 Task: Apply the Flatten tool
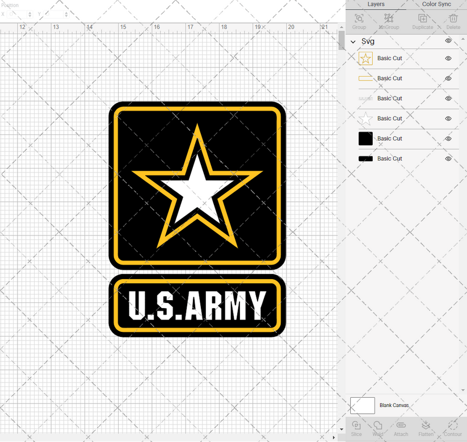point(426,427)
